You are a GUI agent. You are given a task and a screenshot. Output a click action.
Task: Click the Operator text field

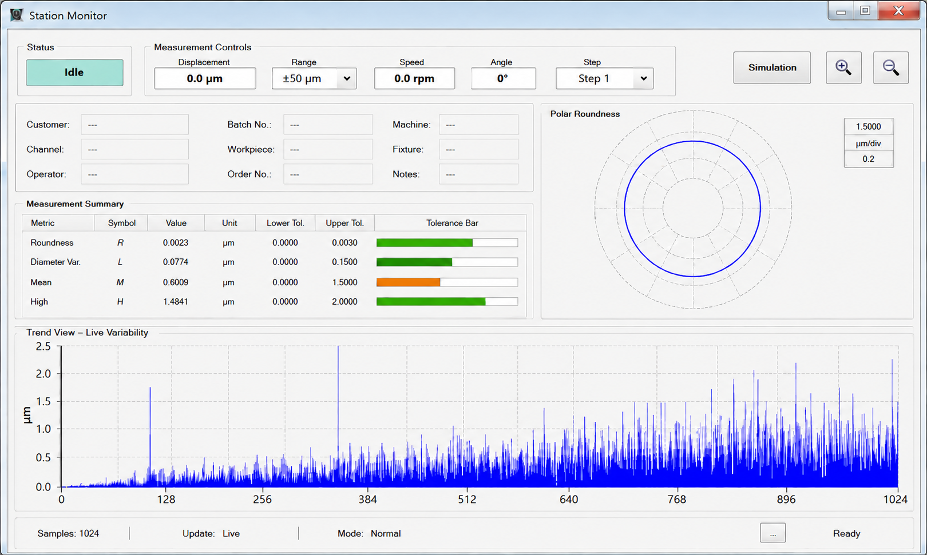point(134,174)
